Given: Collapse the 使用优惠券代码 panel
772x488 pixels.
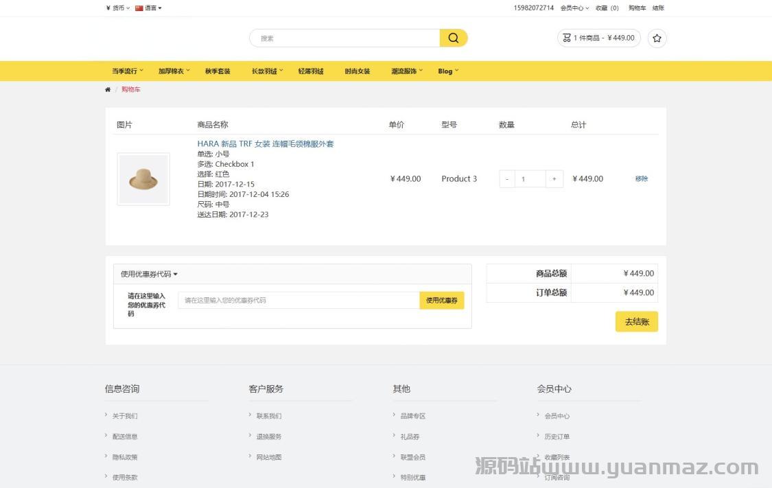Looking at the screenshot, I should 149,274.
